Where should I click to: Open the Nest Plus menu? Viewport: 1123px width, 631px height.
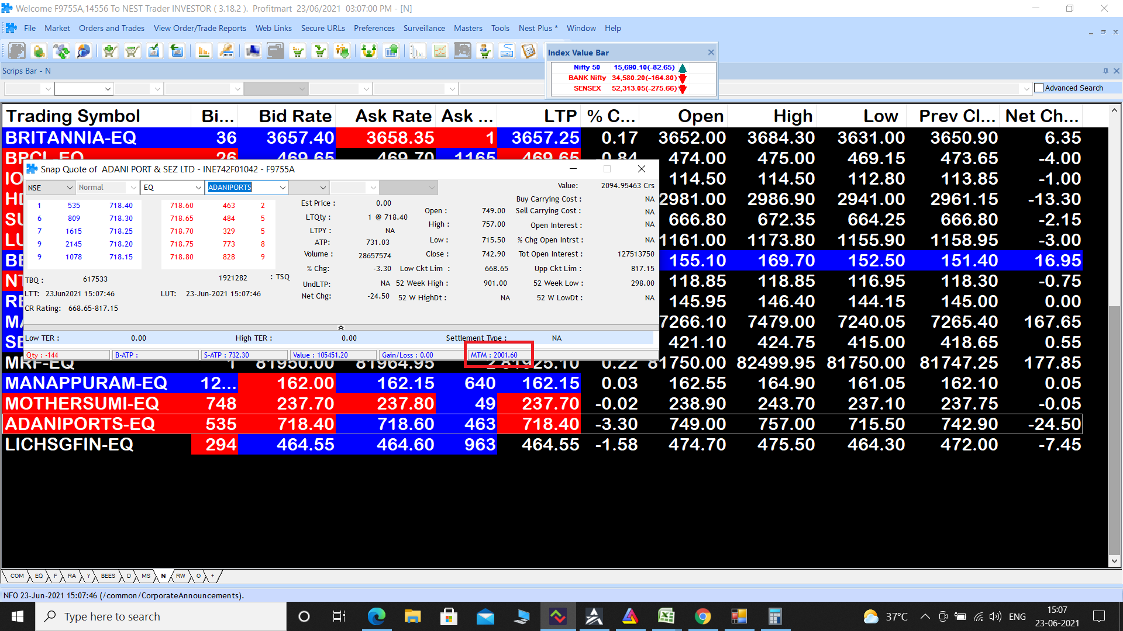(538, 28)
